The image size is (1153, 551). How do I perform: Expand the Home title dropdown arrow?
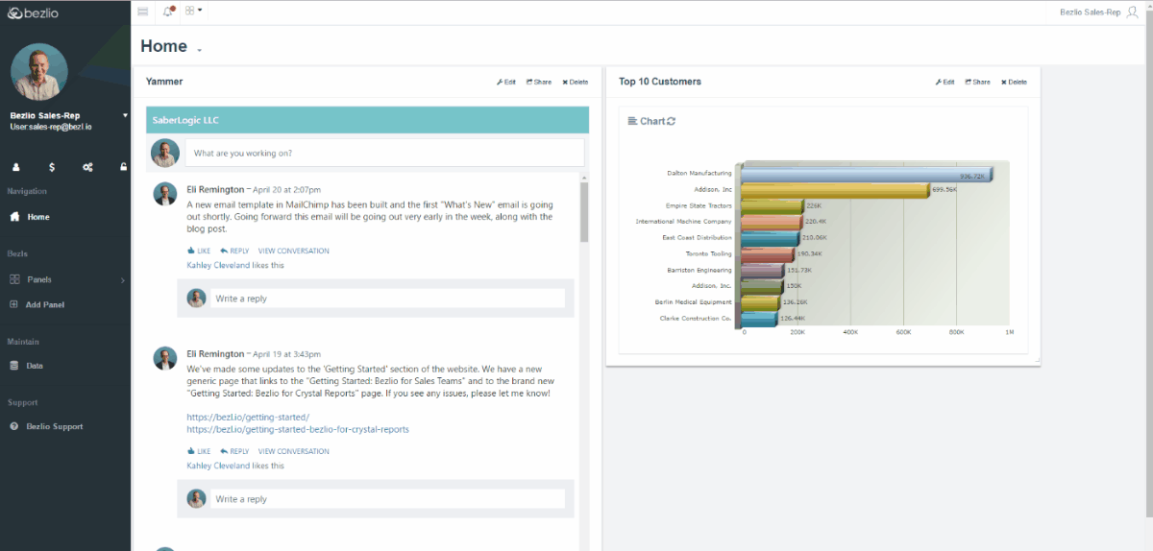tap(200, 50)
